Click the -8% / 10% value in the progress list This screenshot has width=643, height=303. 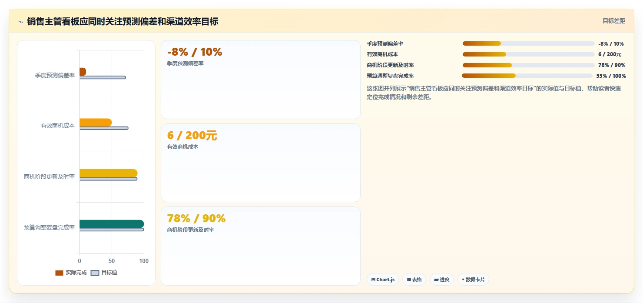(x=611, y=44)
